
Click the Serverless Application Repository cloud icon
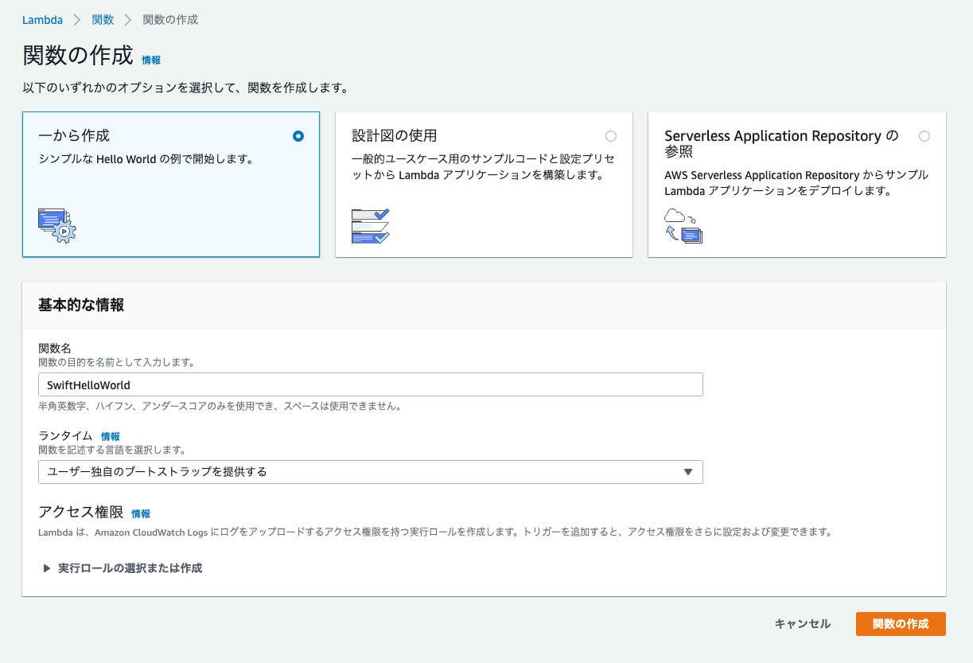tap(683, 225)
